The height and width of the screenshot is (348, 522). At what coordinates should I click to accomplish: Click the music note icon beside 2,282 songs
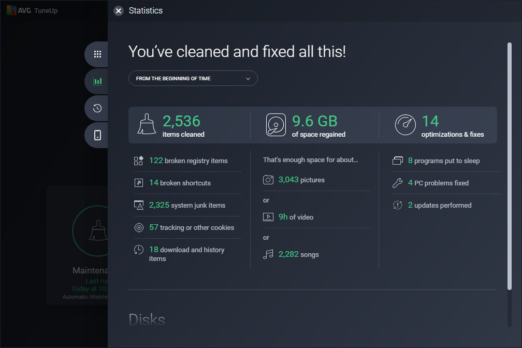point(268,254)
